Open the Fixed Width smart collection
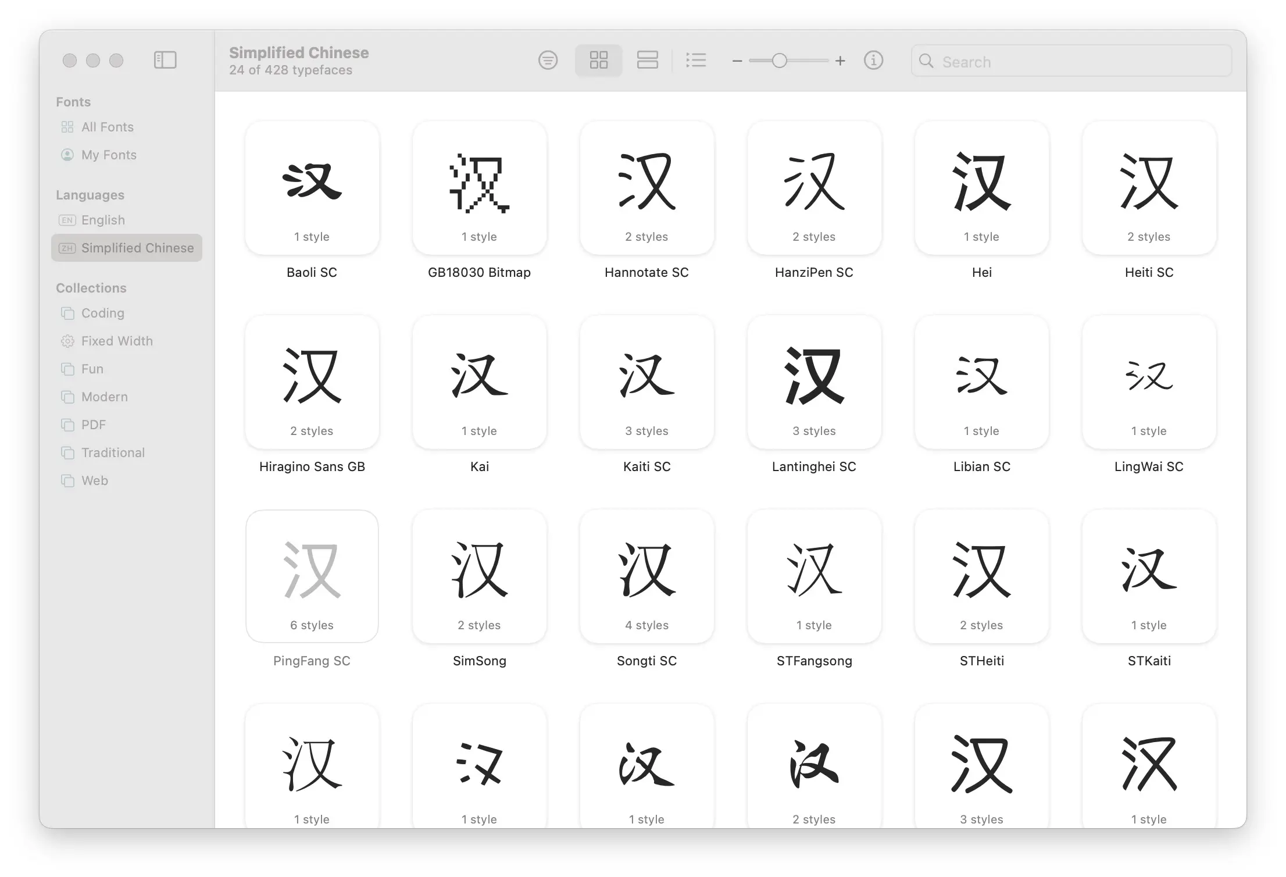1286x877 pixels. (127, 341)
